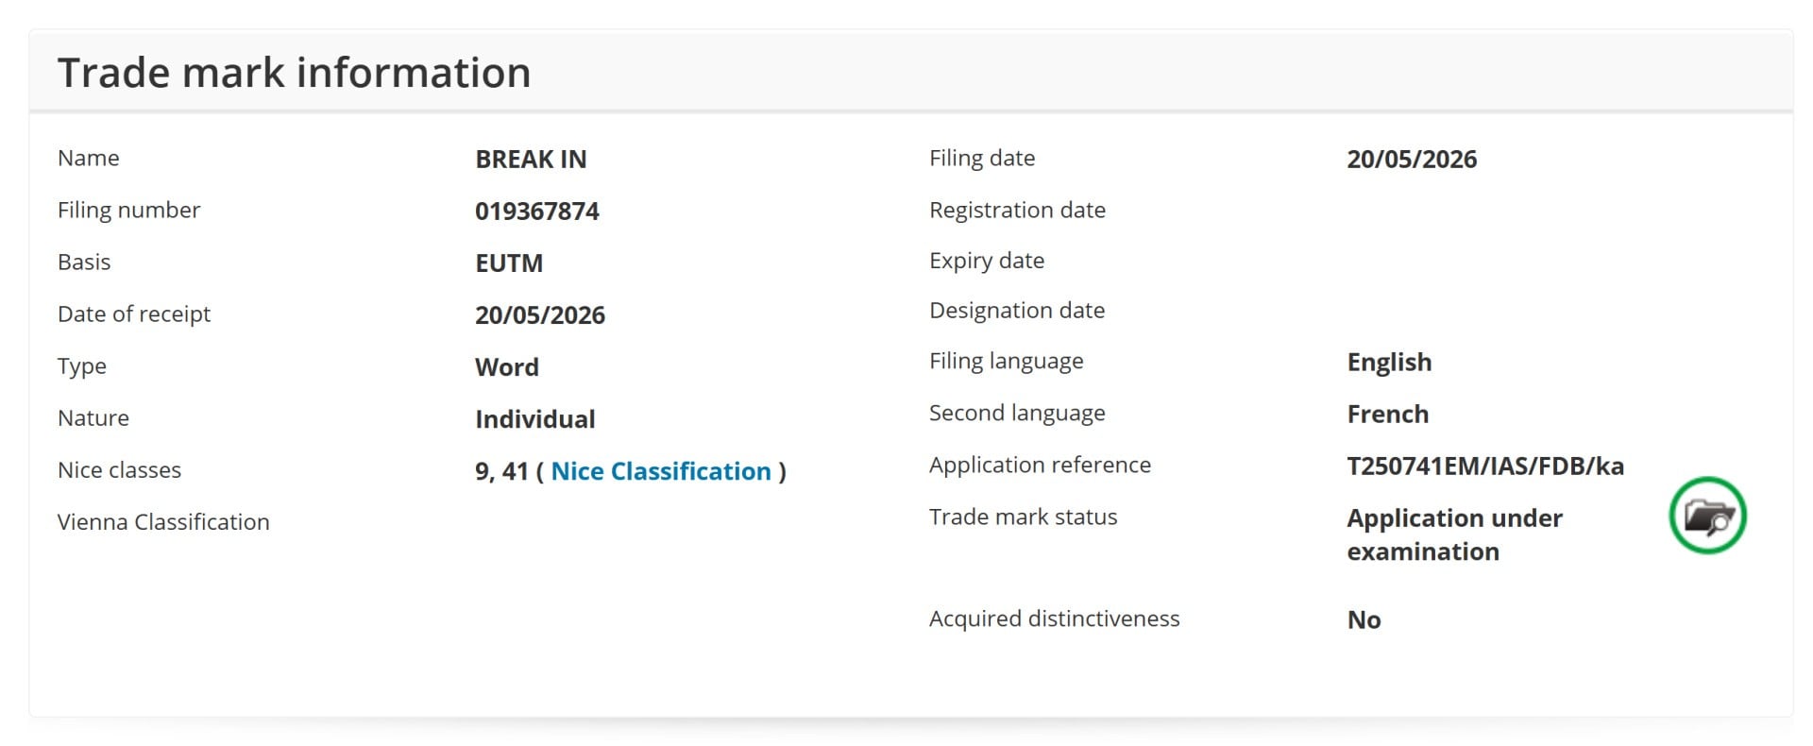This screenshot has height=746, width=1813.
Task: Open the file inspection folder icon
Action: coord(1707,516)
